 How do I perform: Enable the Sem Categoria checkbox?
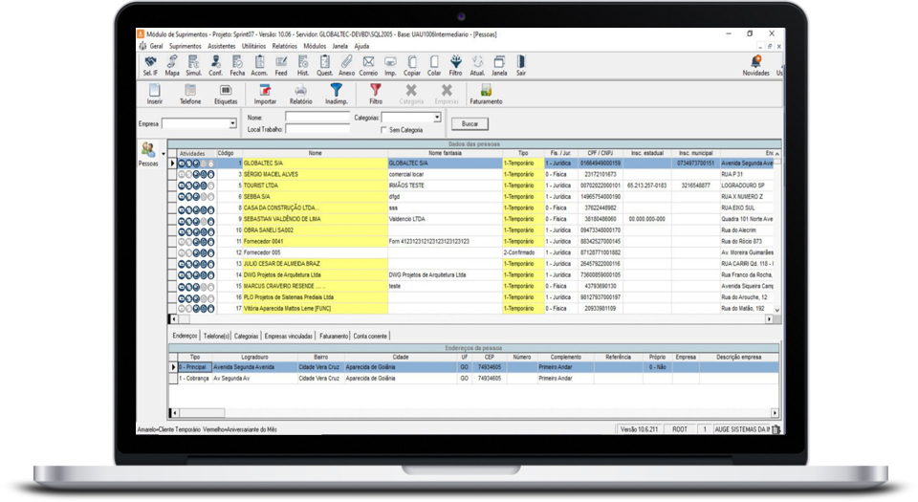pyautogui.click(x=384, y=130)
